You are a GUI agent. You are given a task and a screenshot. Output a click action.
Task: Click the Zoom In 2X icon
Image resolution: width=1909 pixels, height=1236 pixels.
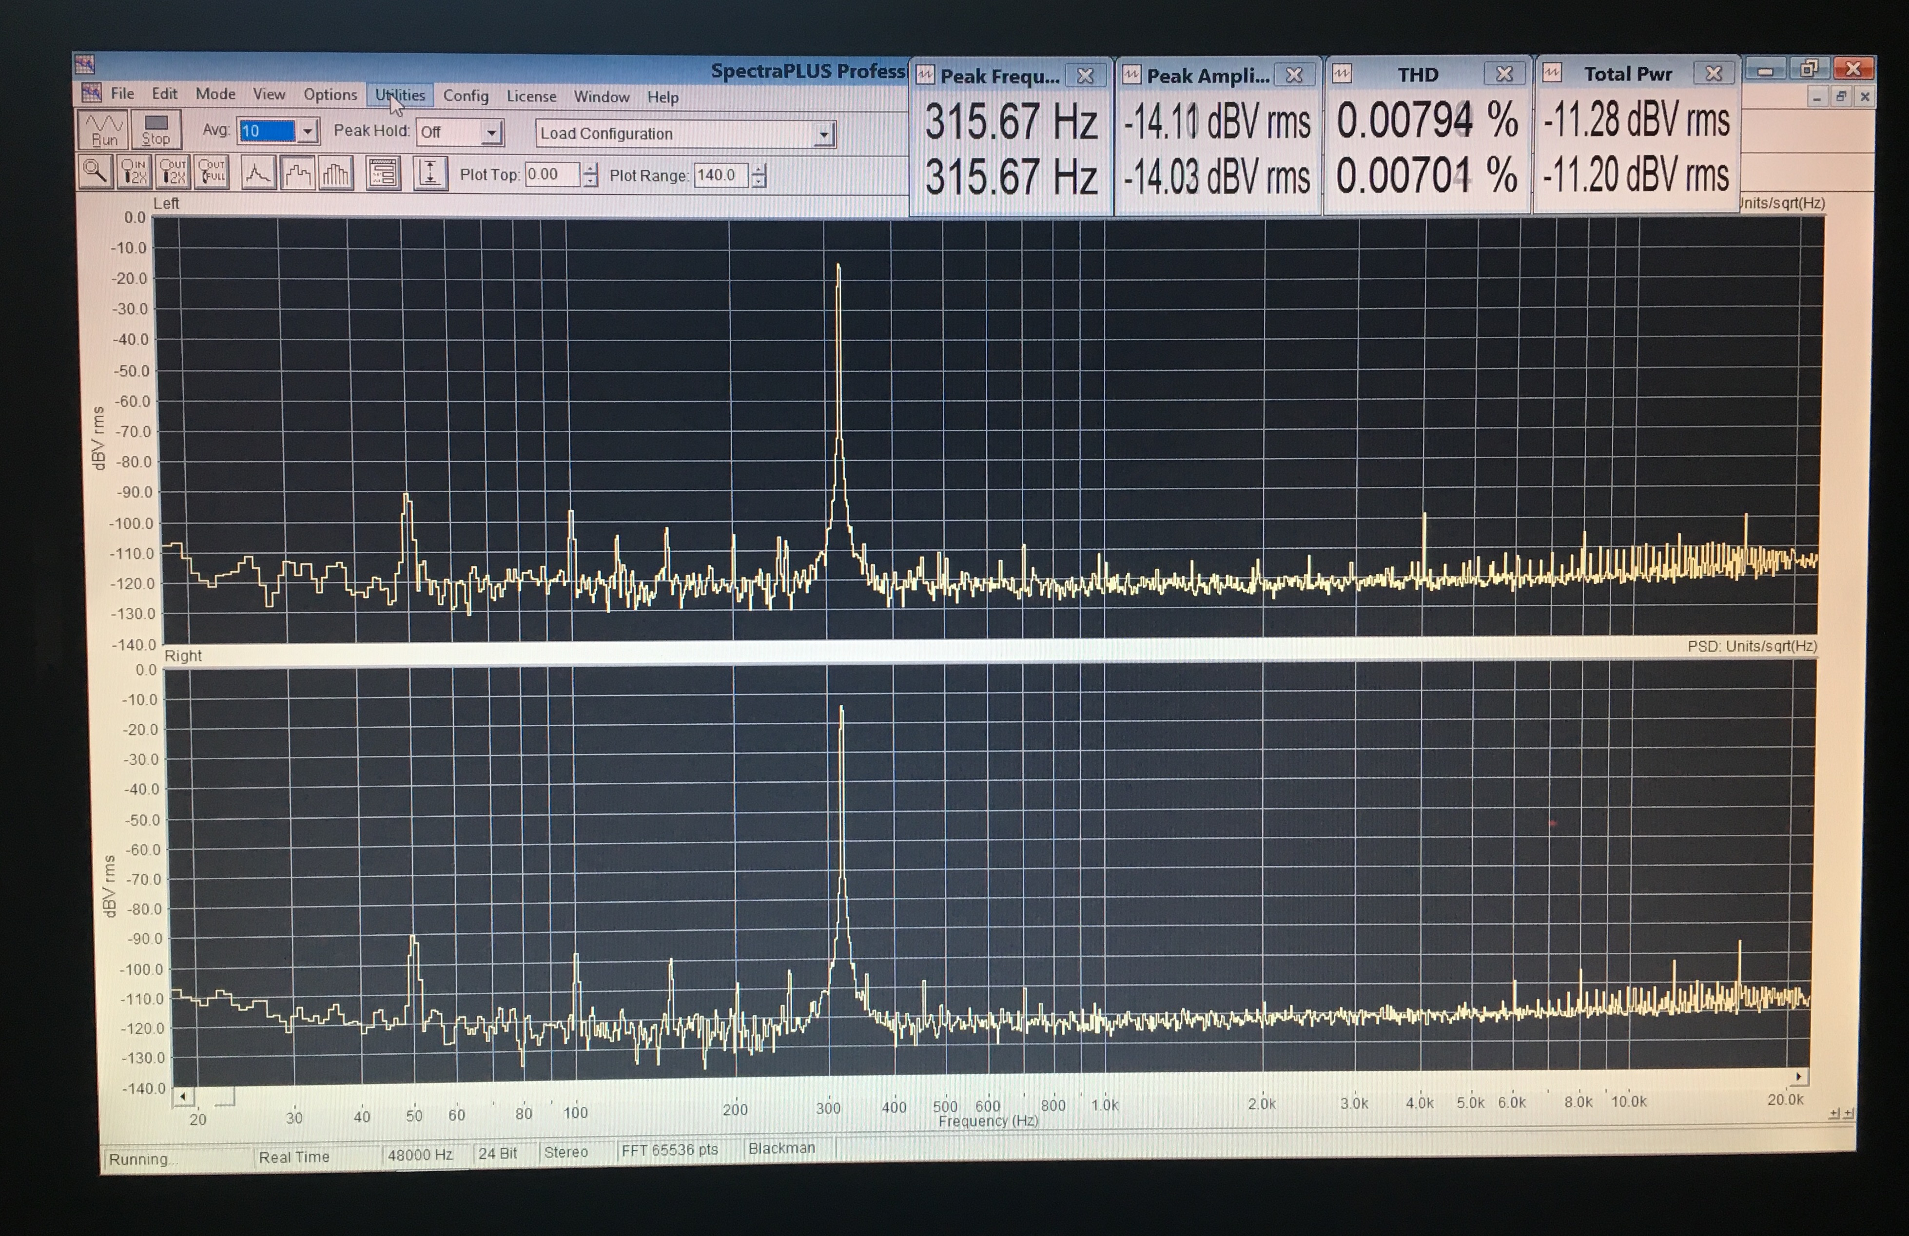[x=134, y=172]
